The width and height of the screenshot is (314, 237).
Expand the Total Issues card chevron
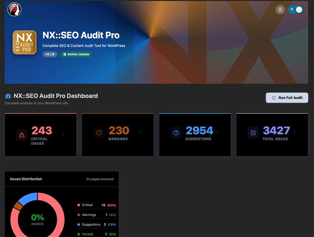click(294, 132)
